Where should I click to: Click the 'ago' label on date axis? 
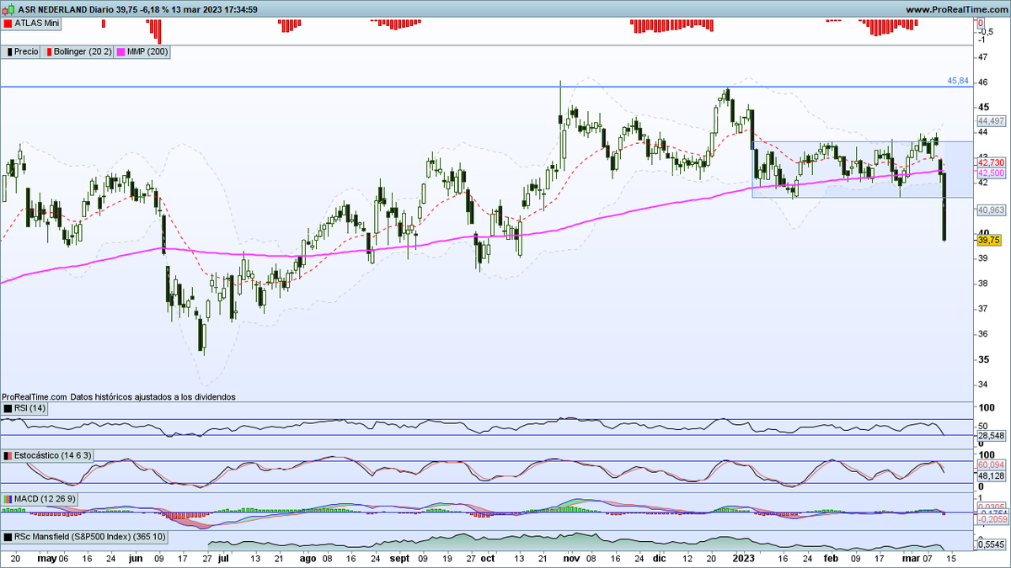[x=308, y=557]
